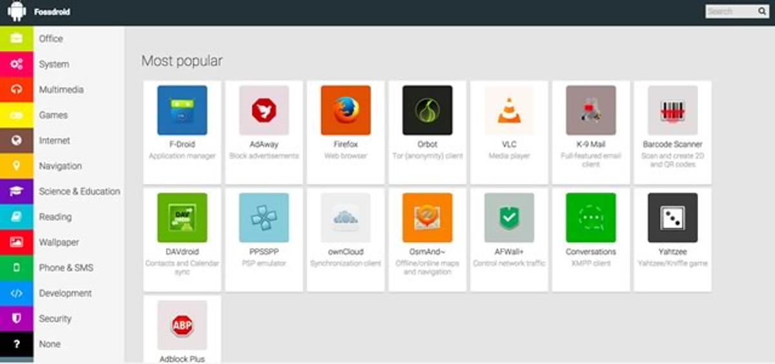
Task: Select the Security shield icon
Action: click(17, 318)
